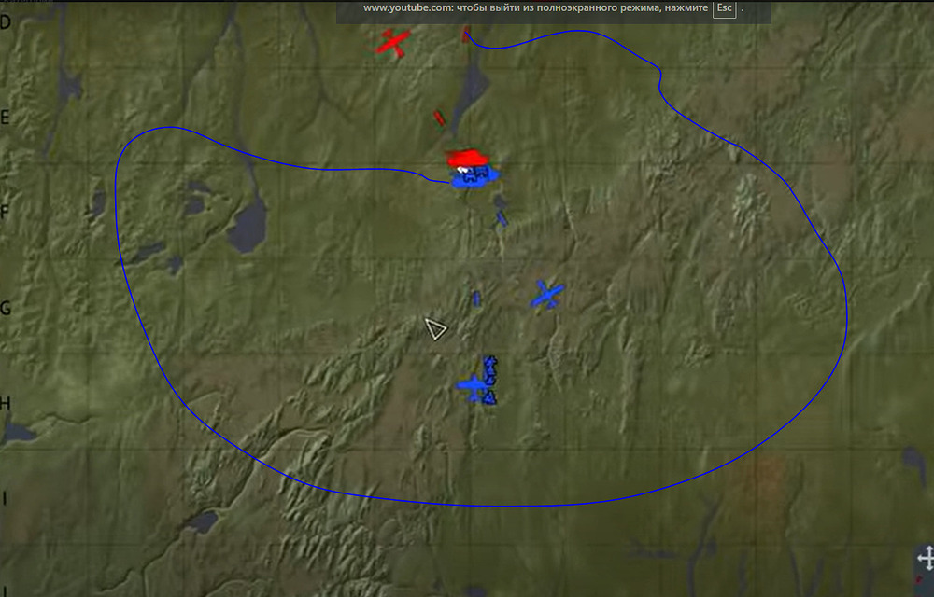Select the blue aircraft marker in row G
The height and width of the screenshot is (597, 934).
point(547,295)
